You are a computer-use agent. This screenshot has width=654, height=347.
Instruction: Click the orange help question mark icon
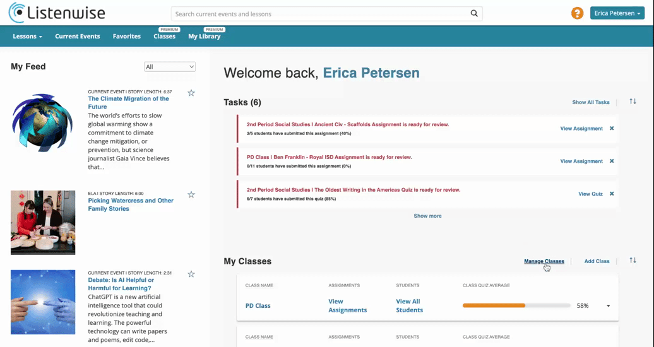(577, 13)
